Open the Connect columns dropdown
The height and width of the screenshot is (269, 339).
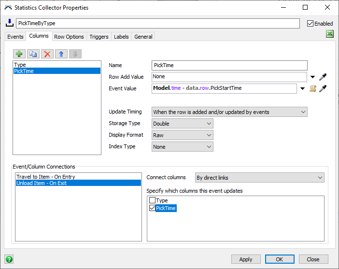pyautogui.click(x=260, y=178)
